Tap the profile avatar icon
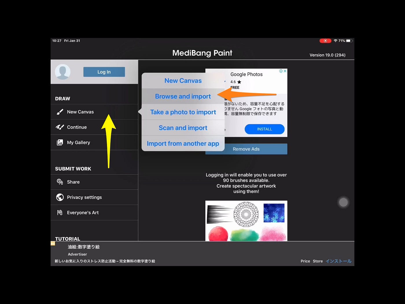 pos(62,72)
